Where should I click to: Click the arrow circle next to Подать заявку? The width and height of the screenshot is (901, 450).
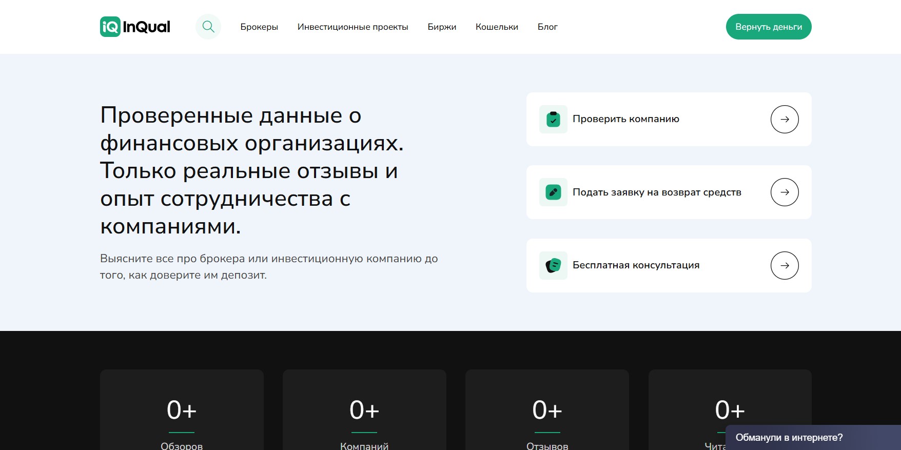tap(785, 192)
